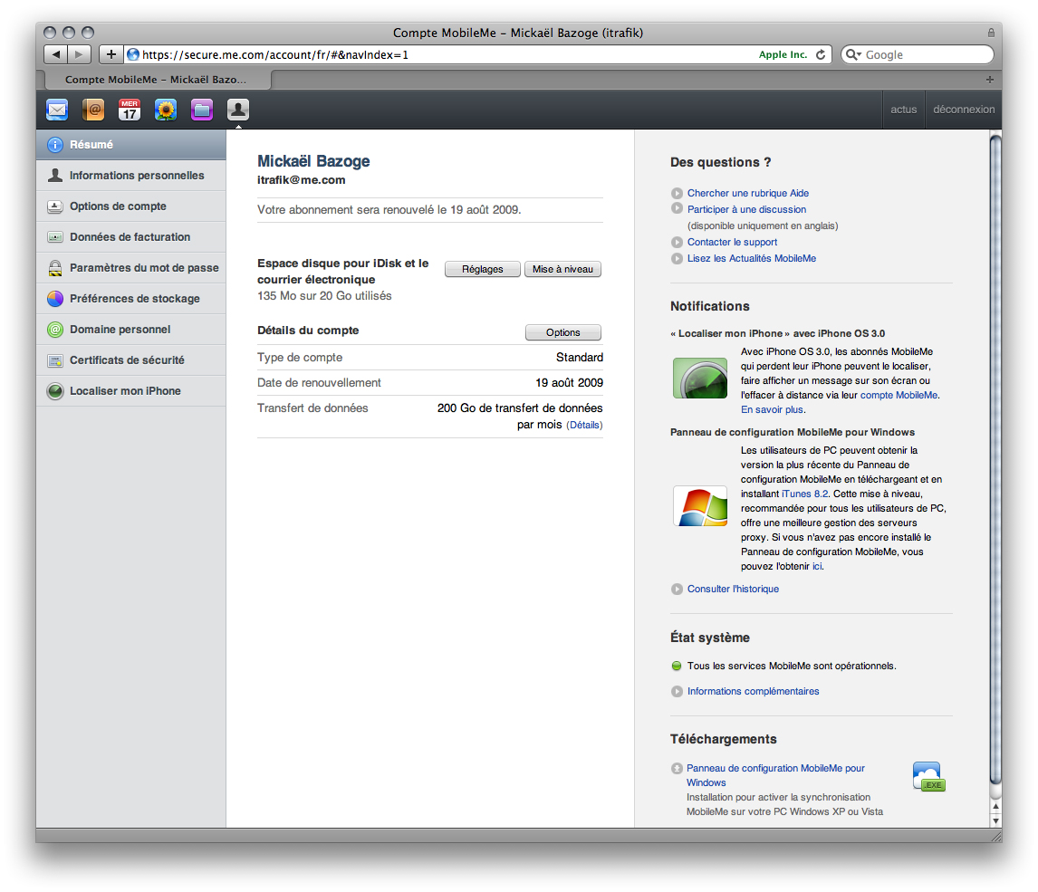Follow the compte MobileMe link
Screen dimensions: 1038x892
click(x=899, y=395)
